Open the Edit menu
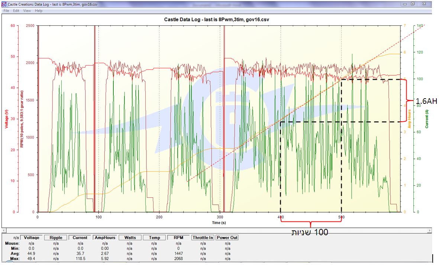The width and height of the screenshot is (439, 265). (16, 11)
